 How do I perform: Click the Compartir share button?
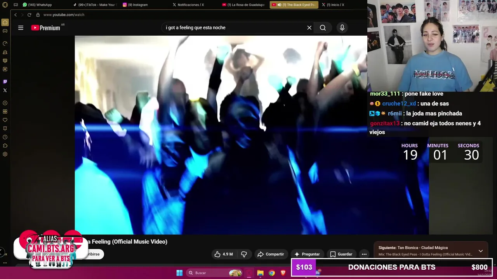click(271, 254)
